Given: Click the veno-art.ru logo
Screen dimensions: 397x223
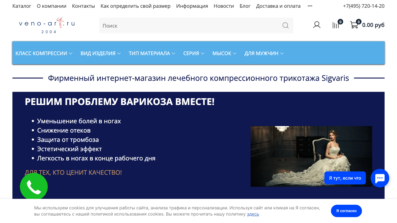Looking at the screenshot, I should pyautogui.click(x=47, y=25).
